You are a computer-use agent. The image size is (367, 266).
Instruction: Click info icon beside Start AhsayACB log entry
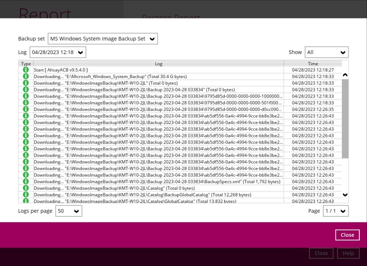25,70
